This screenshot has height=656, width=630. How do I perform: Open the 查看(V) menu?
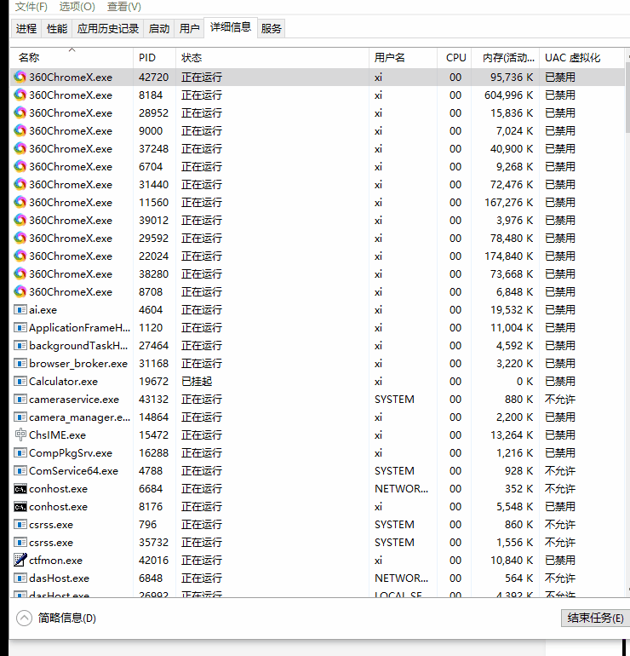pyautogui.click(x=124, y=7)
